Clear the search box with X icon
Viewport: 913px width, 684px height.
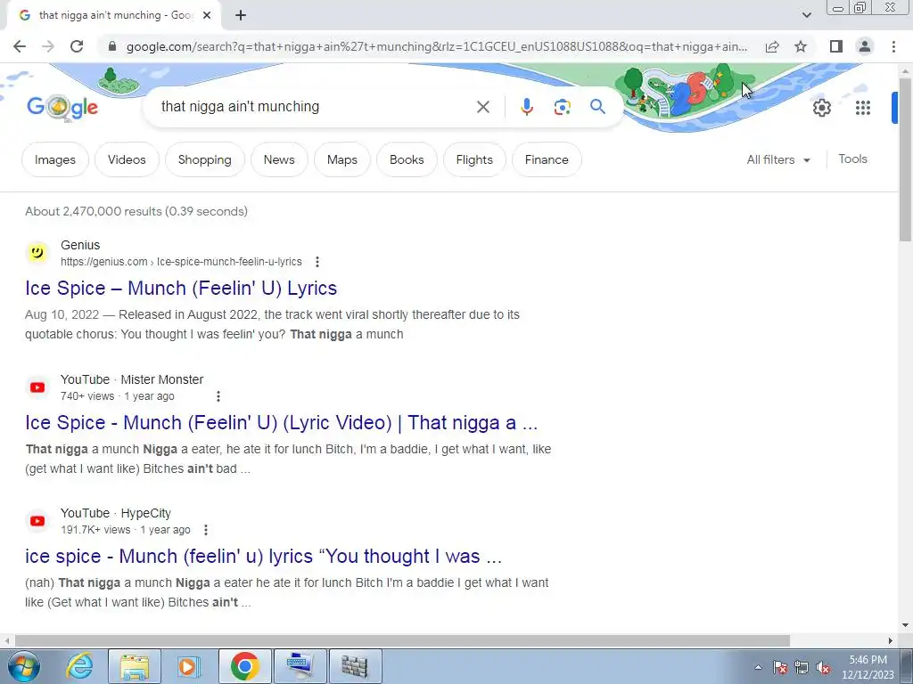pyautogui.click(x=482, y=107)
